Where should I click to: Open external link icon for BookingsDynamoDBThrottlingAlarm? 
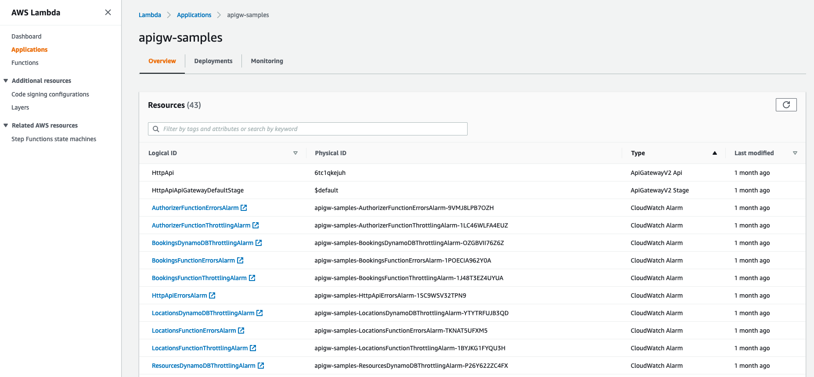point(259,243)
